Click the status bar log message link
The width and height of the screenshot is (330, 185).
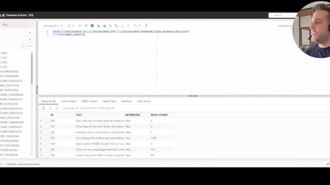(23, 164)
